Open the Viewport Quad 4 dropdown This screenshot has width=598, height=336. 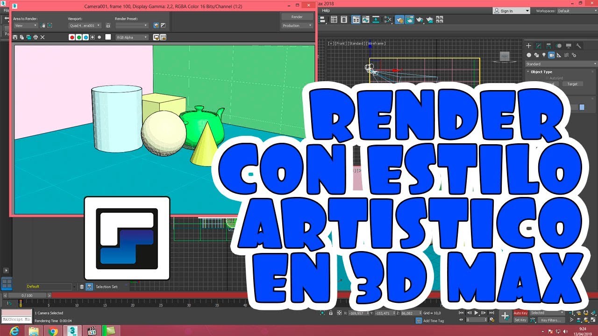tap(85, 26)
